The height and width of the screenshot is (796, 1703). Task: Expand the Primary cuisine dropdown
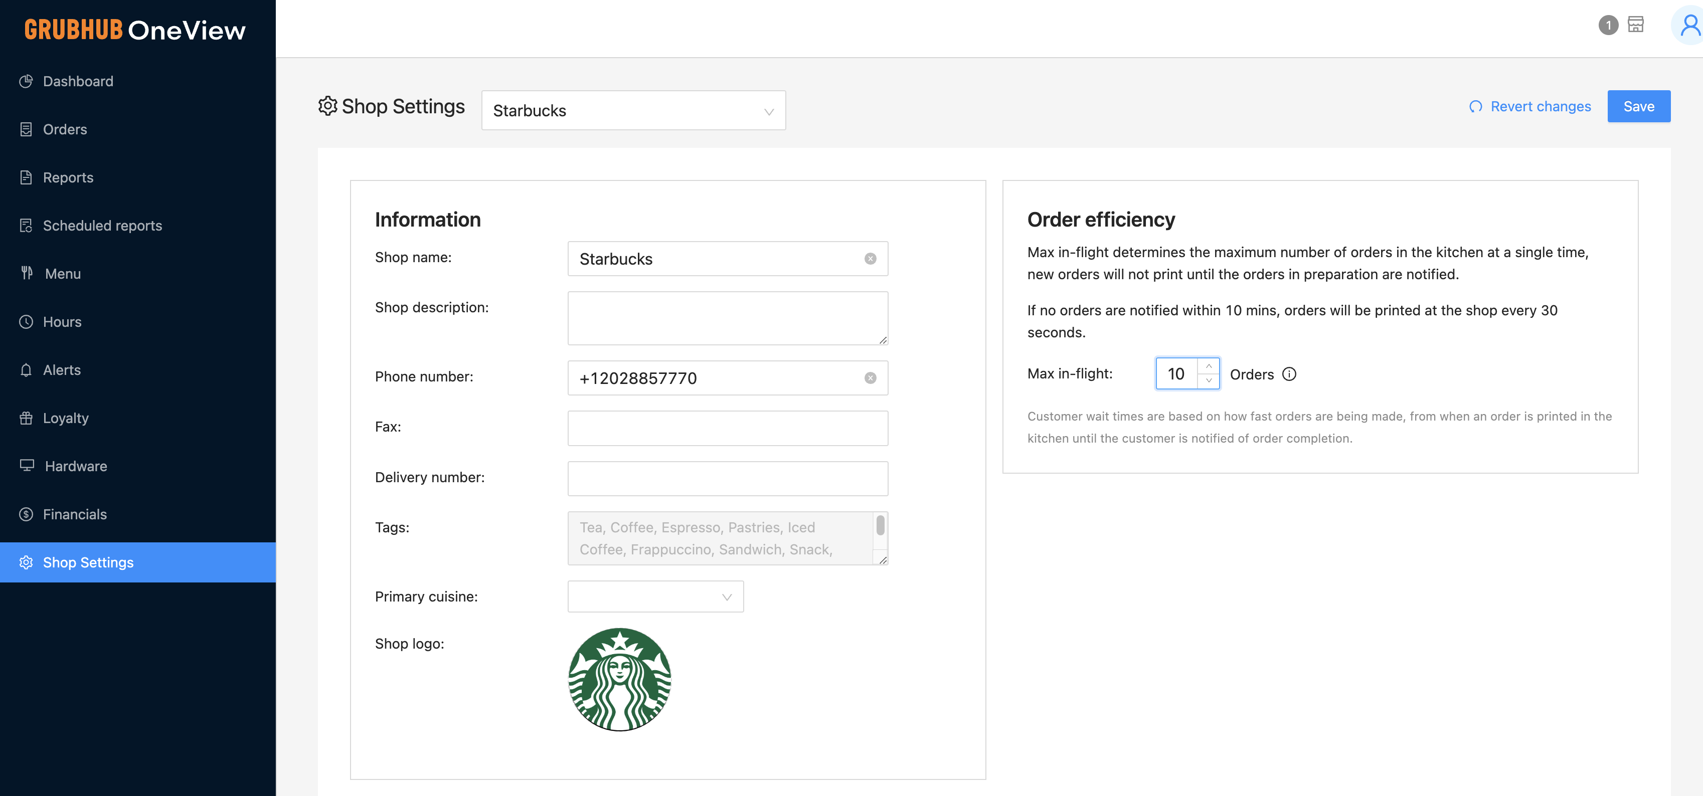point(655,596)
